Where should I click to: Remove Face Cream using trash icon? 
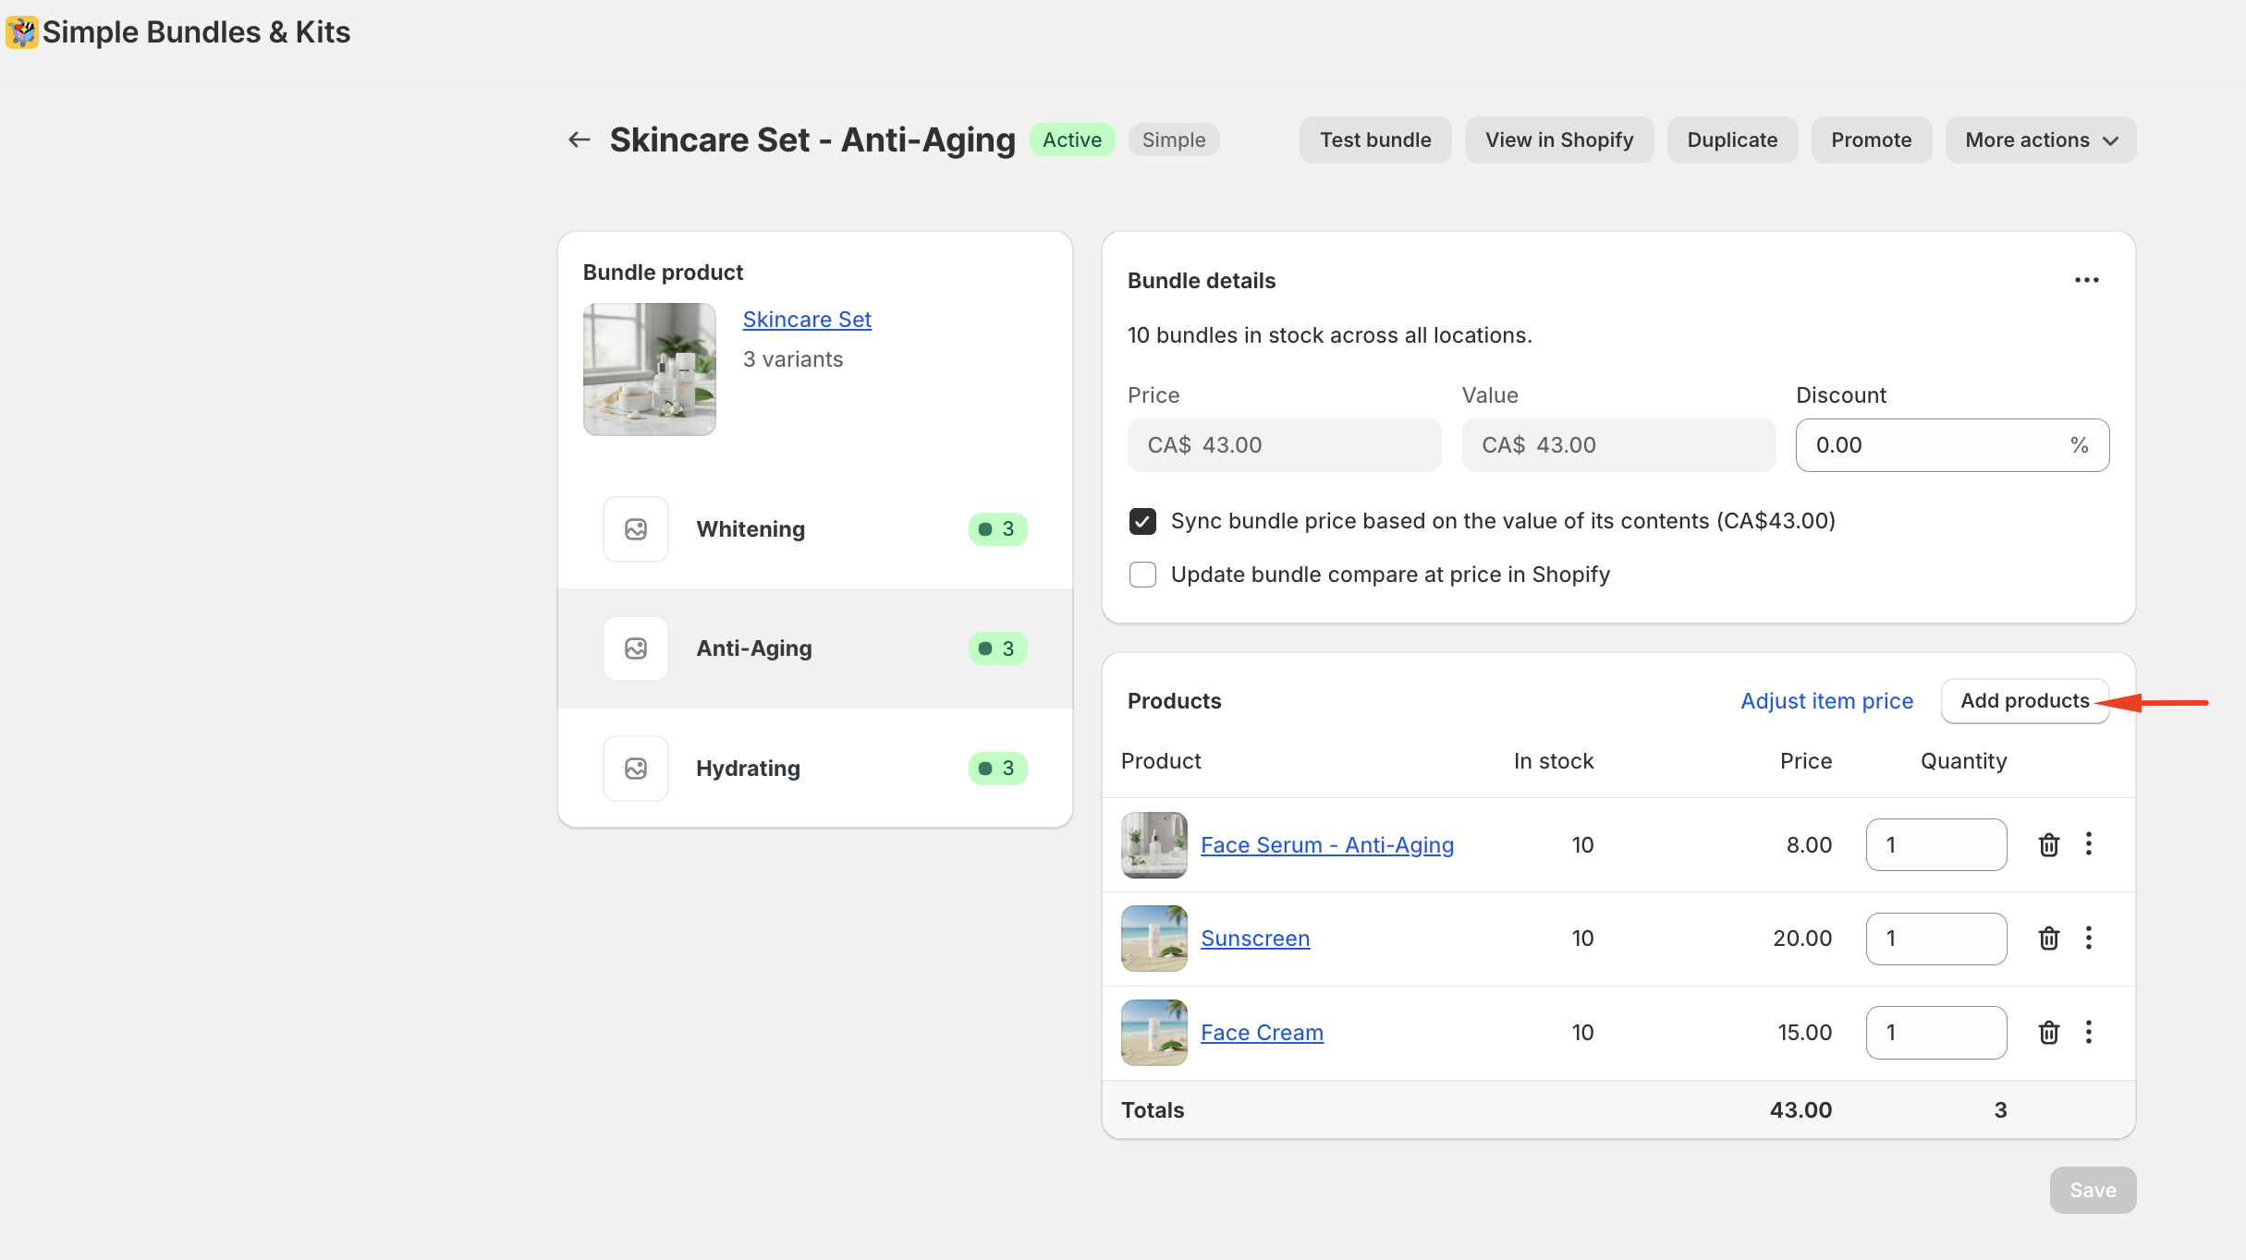click(x=2048, y=1033)
